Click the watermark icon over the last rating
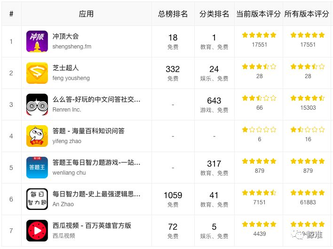 coord(298,235)
